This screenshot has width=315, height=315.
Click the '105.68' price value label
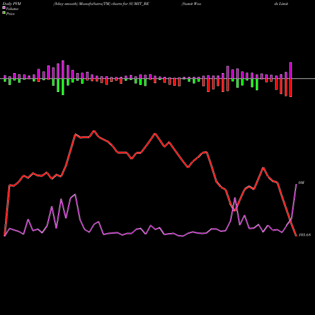point(304,235)
